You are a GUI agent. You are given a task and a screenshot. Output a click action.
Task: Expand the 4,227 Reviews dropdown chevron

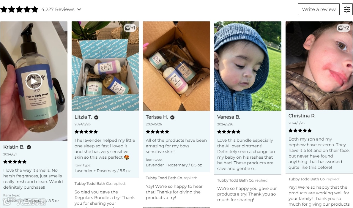[x=79, y=10]
